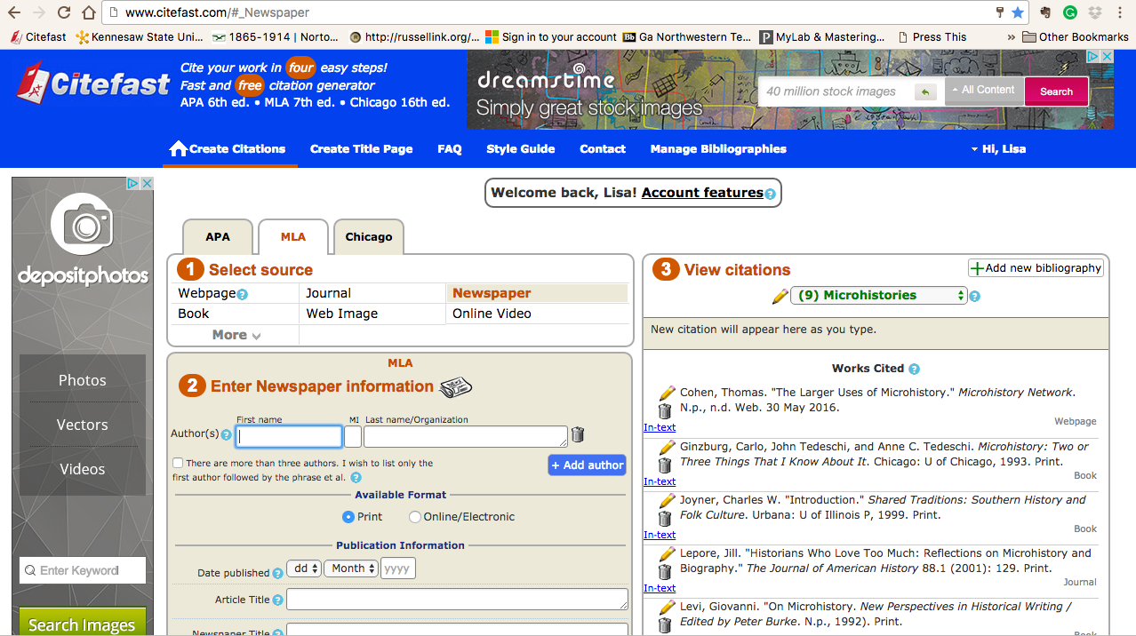Delete the Joyner citation
The width and height of the screenshot is (1136, 636).
665,519
